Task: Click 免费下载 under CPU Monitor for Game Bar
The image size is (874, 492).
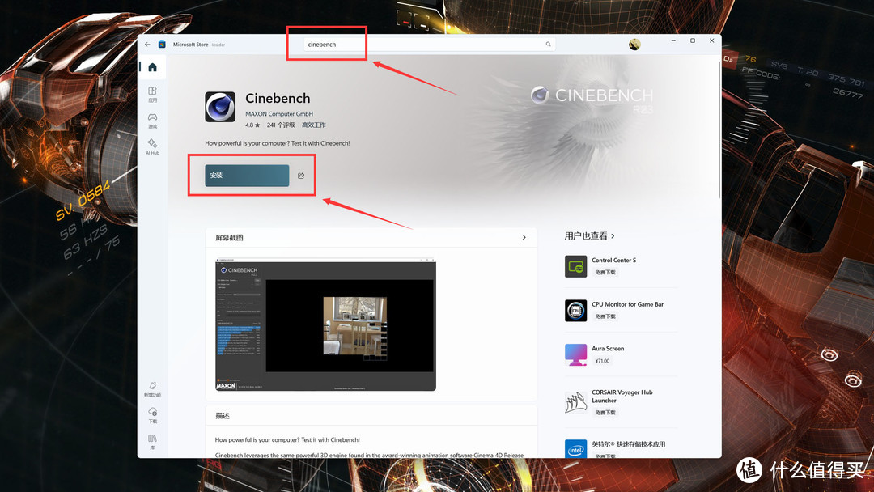Action: (605, 316)
